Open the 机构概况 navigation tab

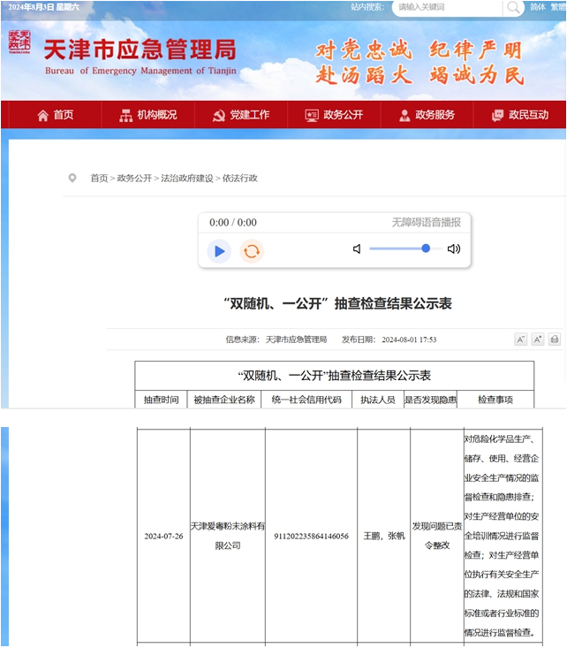(148, 115)
